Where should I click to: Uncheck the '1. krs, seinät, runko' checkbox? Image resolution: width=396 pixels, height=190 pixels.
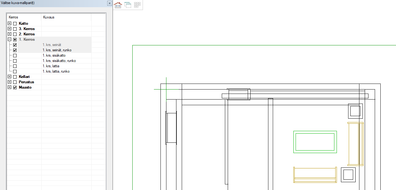click(15, 50)
